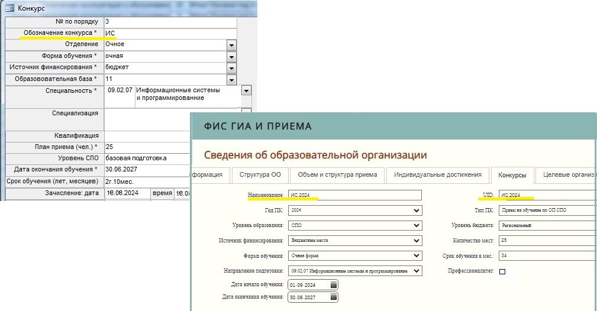Screen dimensions: 597x311
Task: Click the Зачисление дата field
Action: [127, 193]
